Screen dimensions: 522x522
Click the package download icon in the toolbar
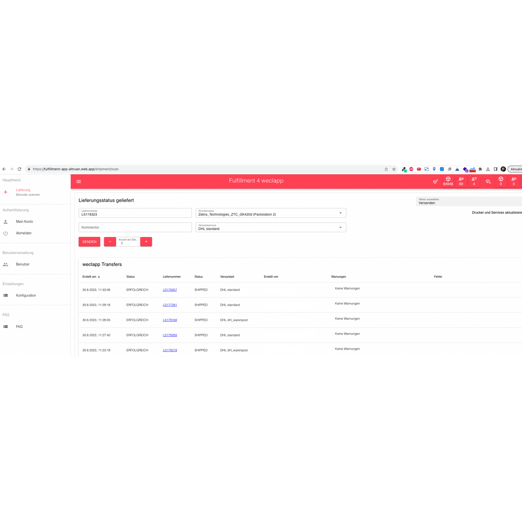[x=488, y=181]
